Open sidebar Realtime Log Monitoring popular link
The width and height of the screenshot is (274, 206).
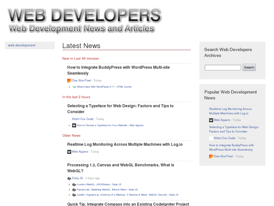tap(230, 111)
